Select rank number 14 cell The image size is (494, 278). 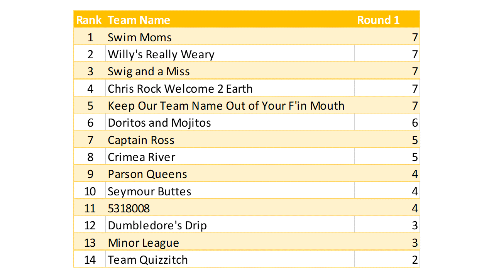click(90, 260)
